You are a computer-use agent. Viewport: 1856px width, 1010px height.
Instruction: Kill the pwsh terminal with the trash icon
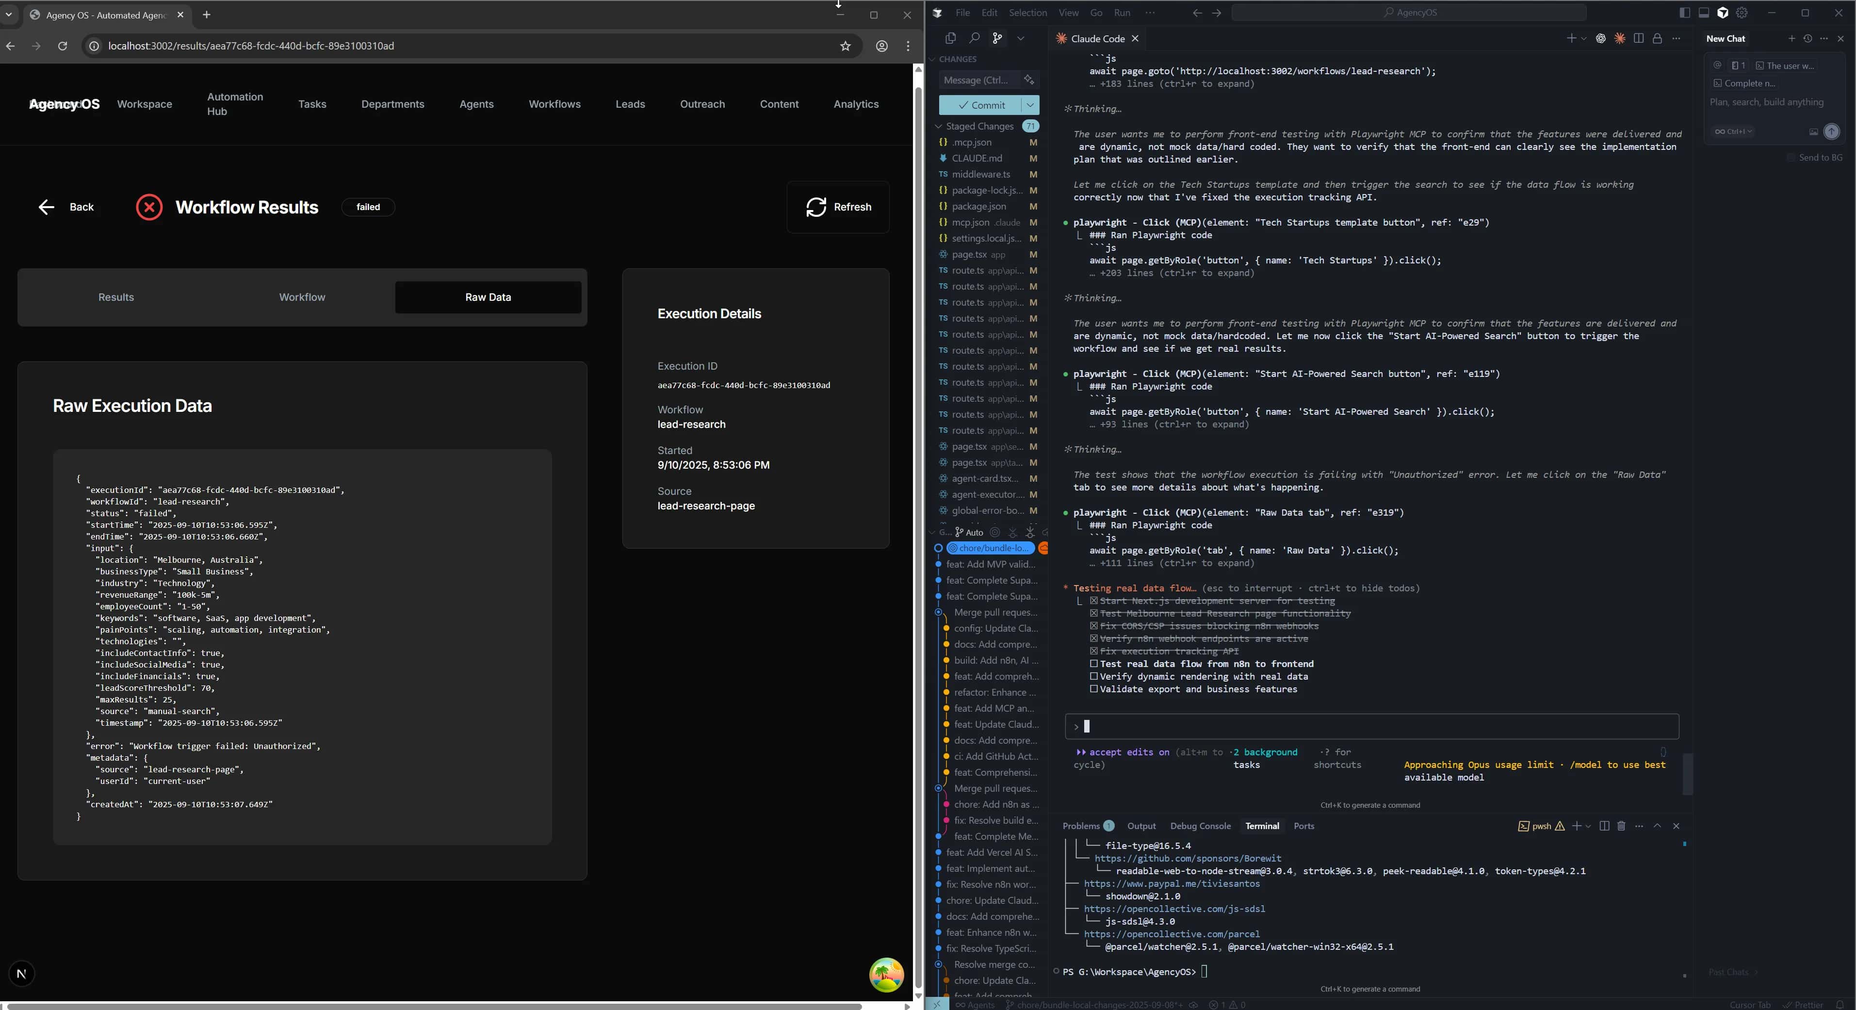1621,826
